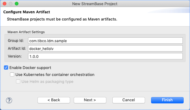Check Use Helm as packaging type
The height and width of the screenshot is (110, 190).
(x=18, y=81)
